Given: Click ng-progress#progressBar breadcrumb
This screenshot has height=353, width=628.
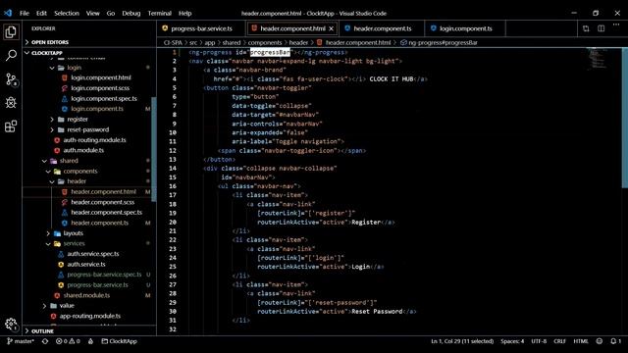Looking at the screenshot, I should 443,42.
